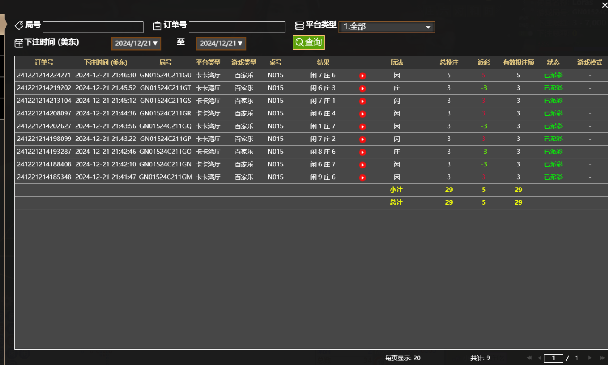Jump to last page with double-arrow icon
This screenshot has height=365, width=608.
pos(602,358)
